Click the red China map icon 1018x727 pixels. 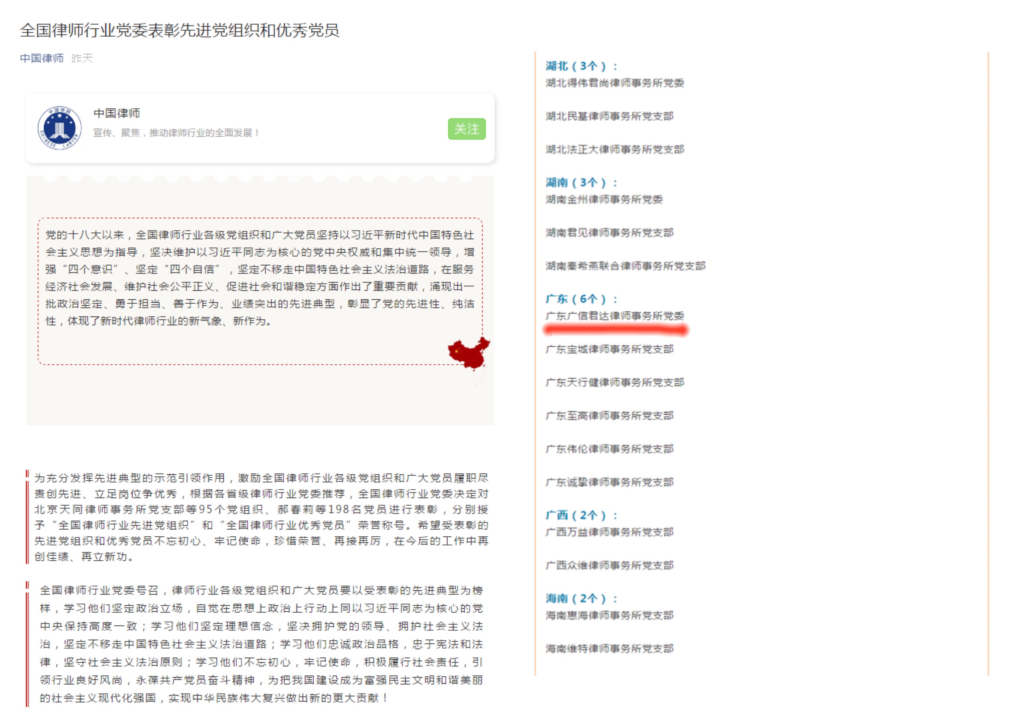pos(468,353)
